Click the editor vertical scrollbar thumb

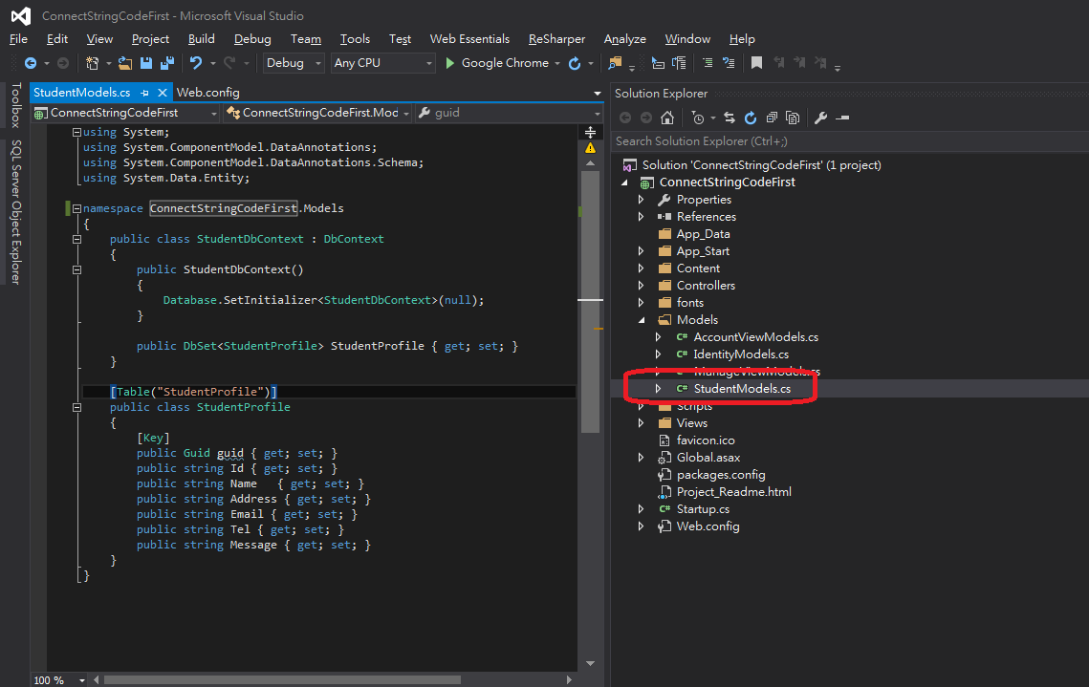(590, 302)
